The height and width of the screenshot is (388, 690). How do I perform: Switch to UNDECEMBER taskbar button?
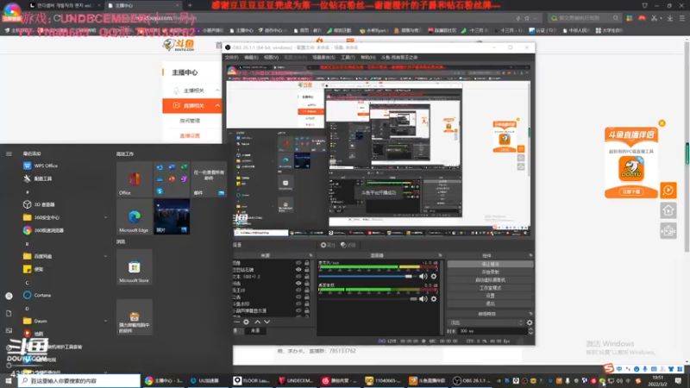point(295,381)
